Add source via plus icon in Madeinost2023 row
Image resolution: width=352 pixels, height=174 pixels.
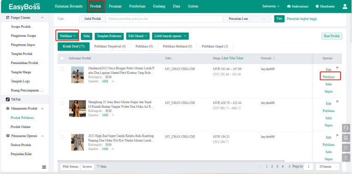tap(113, 81)
